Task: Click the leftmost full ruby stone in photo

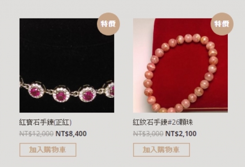Action: pyautogui.click(x=36, y=91)
